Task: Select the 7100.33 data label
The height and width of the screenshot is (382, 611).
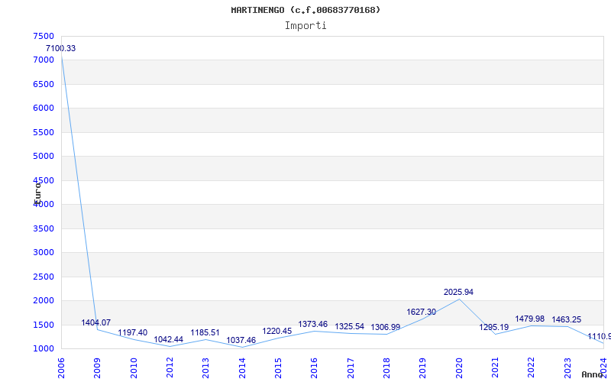Action: point(61,49)
